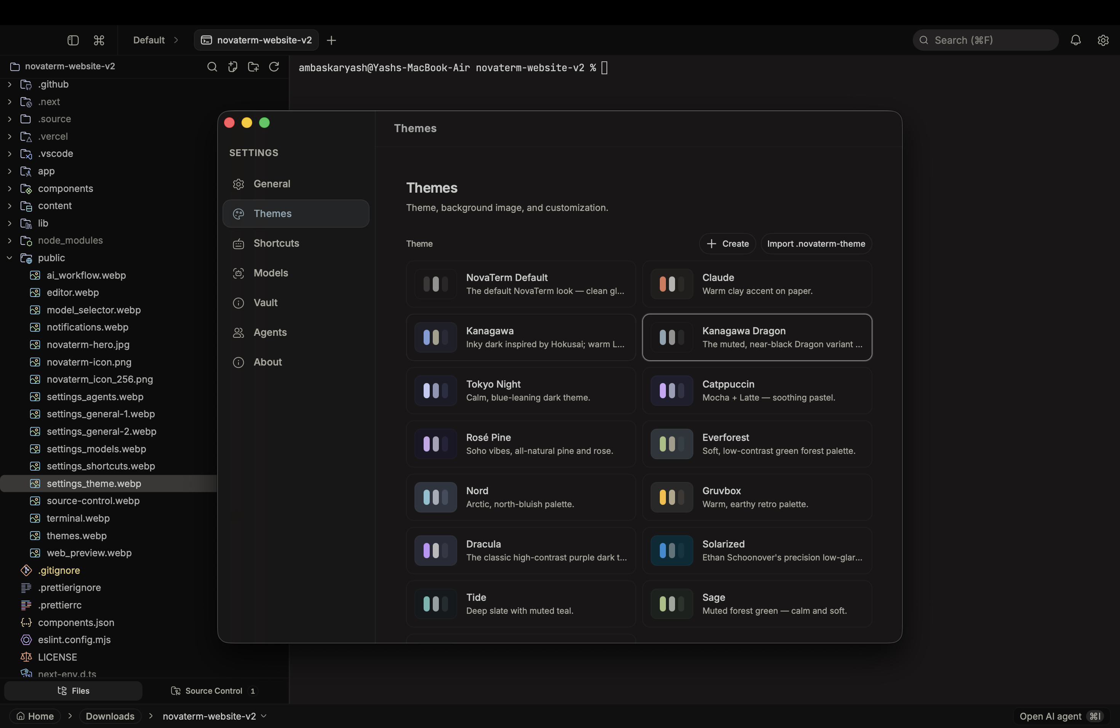
Task: Open the command palette icon
Action: [x=99, y=40]
